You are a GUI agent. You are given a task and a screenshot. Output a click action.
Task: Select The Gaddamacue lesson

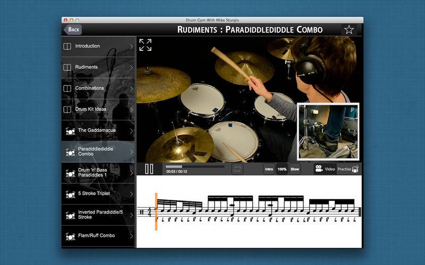click(98, 130)
